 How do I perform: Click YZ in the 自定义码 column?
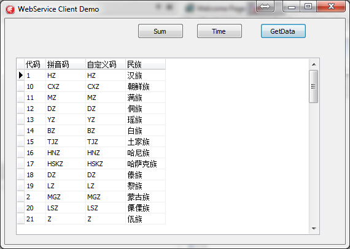106,120
